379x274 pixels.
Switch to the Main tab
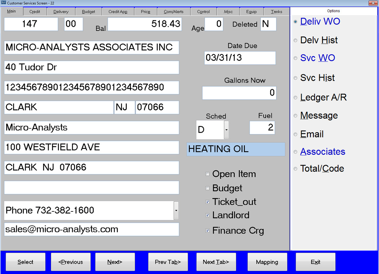[11, 11]
